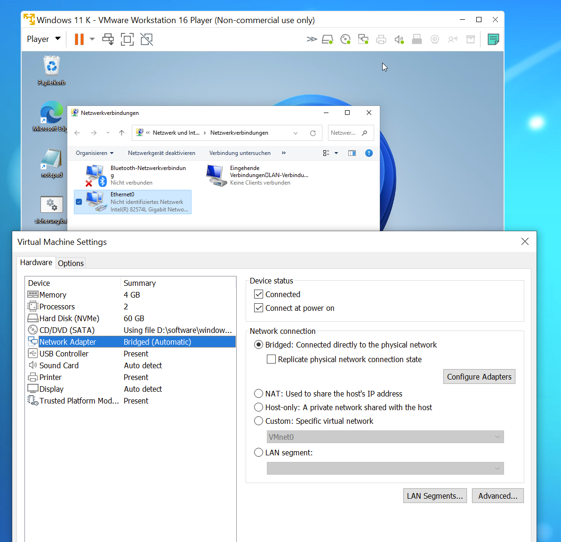Screen dimensions: 561x542
Task: Click Netzwerk und Int... breadcrumb
Action: [x=176, y=133]
